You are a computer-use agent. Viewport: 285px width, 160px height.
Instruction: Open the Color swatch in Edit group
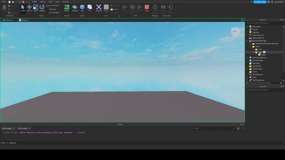(106, 7)
